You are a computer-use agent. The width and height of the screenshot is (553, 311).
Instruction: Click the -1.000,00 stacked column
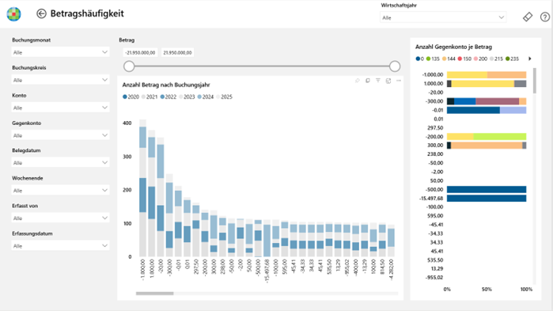coord(143,188)
